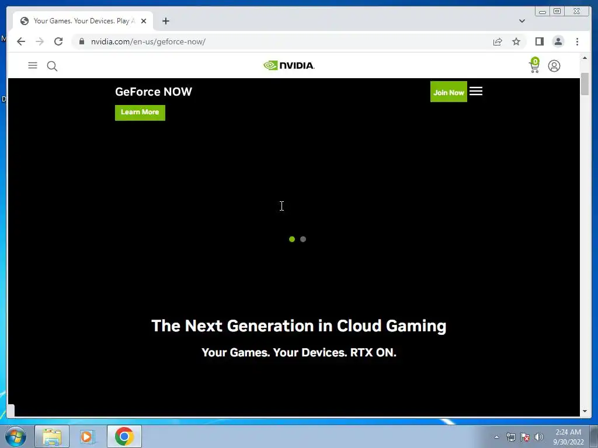Open the shopping cart
This screenshot has height=448, width=598.
tap(535, 65)
